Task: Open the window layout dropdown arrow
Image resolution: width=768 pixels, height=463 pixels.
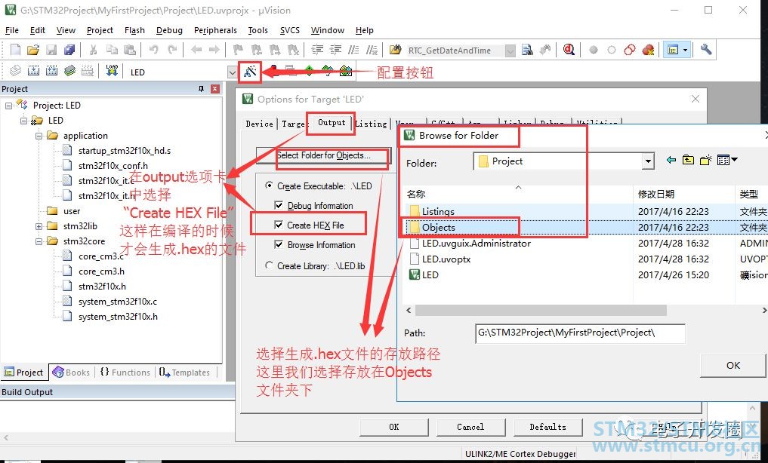Action: point(685,50)
